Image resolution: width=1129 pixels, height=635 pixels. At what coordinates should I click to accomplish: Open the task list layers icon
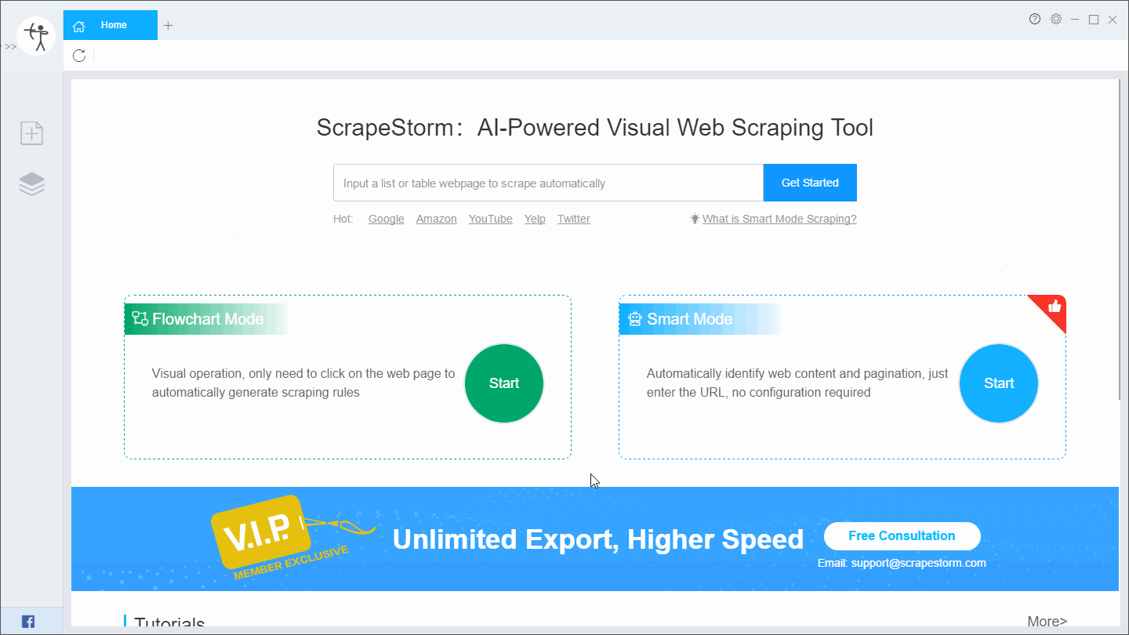click(x=31, y=183)
